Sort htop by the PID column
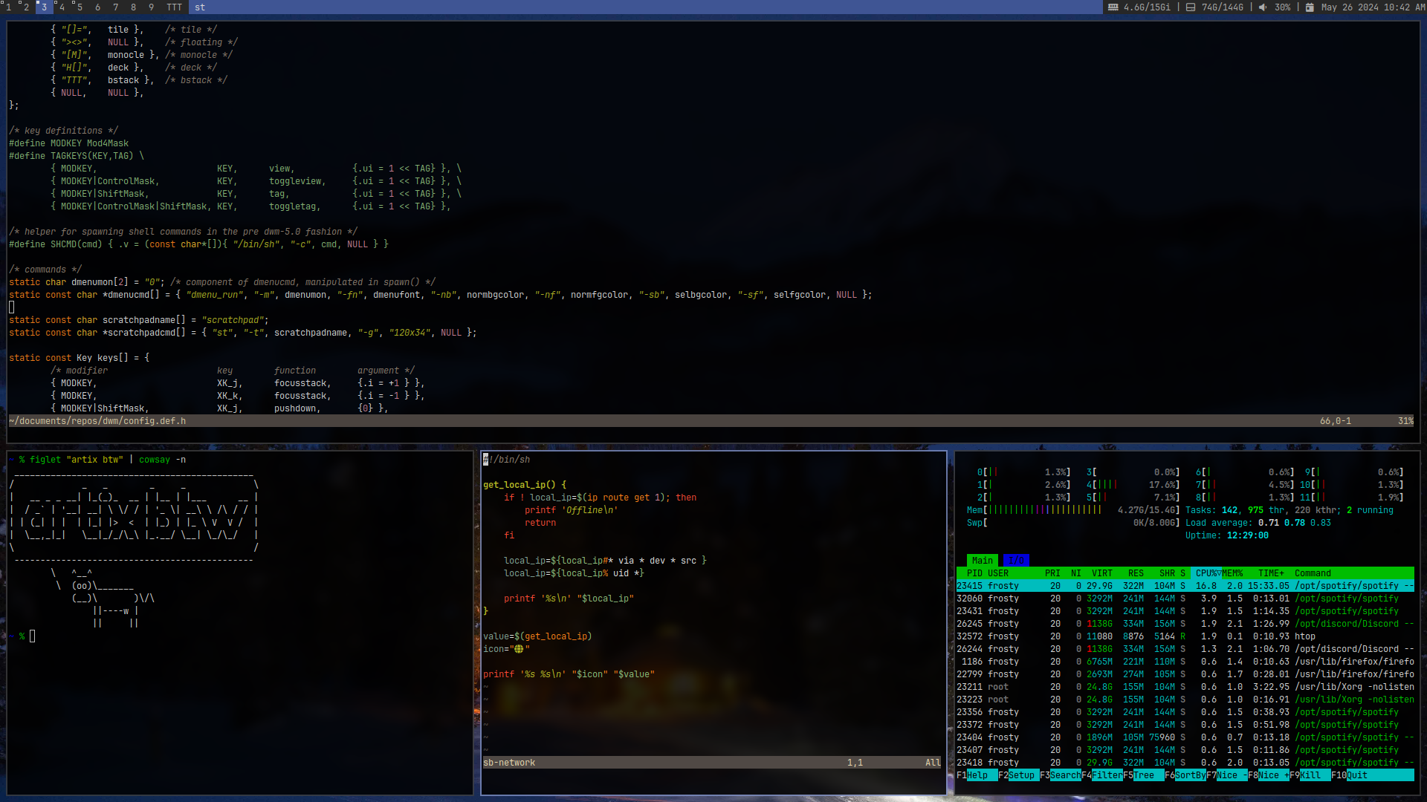 (x=974, y=573)
